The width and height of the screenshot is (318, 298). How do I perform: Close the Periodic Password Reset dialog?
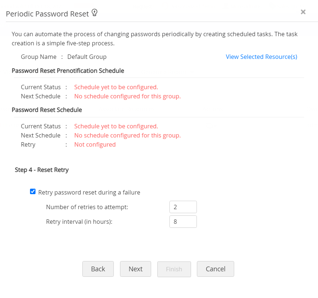coord(303,12)
